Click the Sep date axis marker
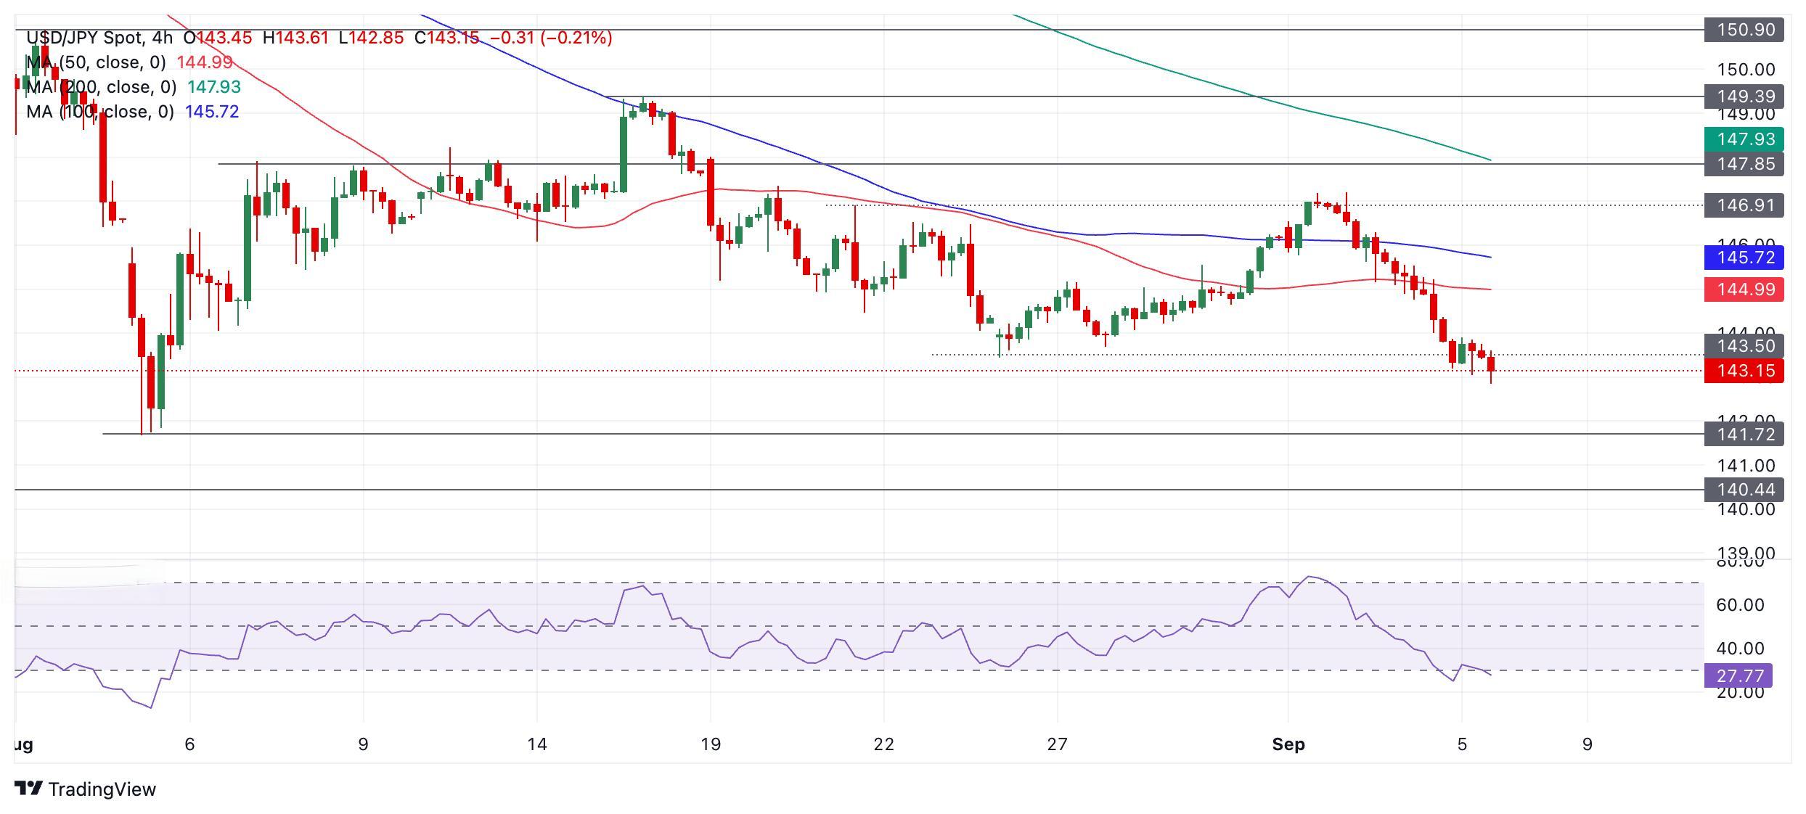The width and height of the screenshot is (1806, 814). [1288, 744]
